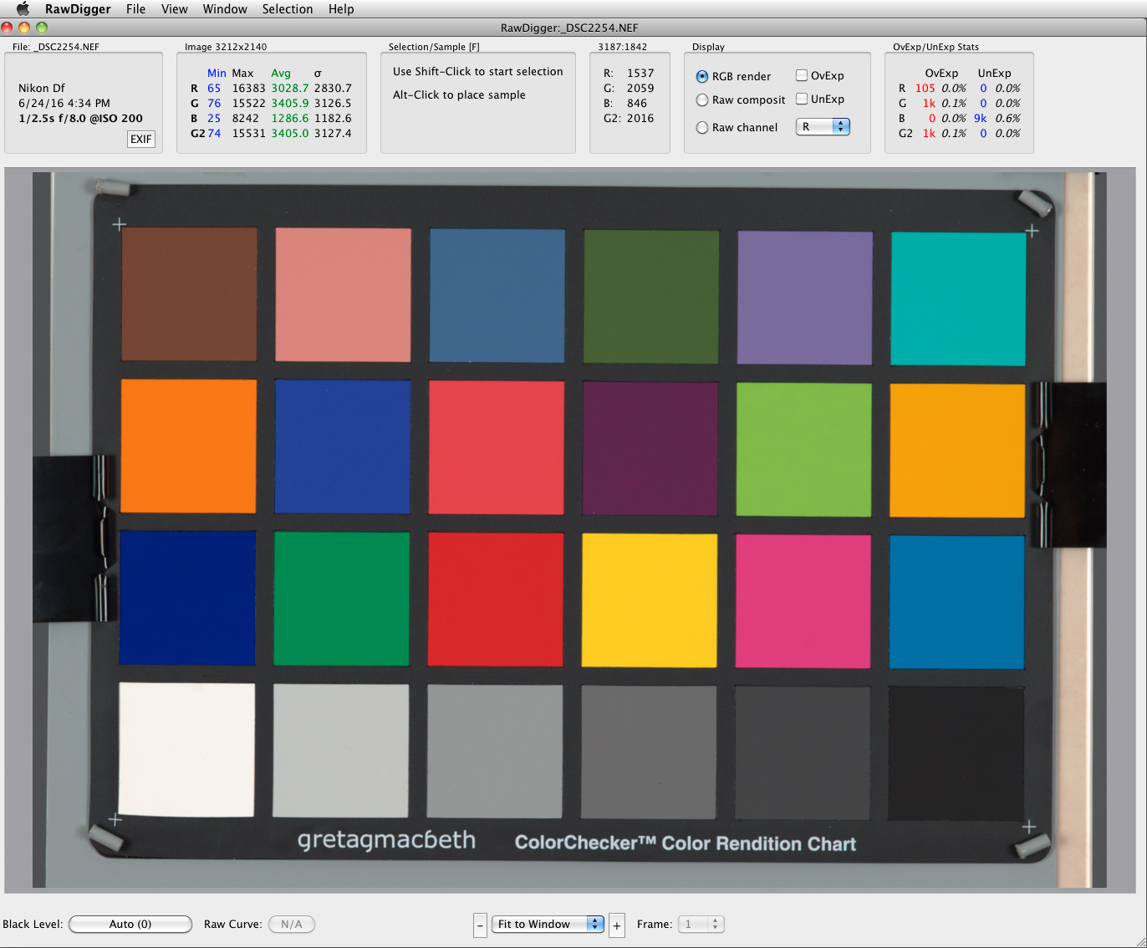This screenshot has height=948, width=1147.
Task: Expand the Fit to Window zoom dropdown
Action: [548, 924]
